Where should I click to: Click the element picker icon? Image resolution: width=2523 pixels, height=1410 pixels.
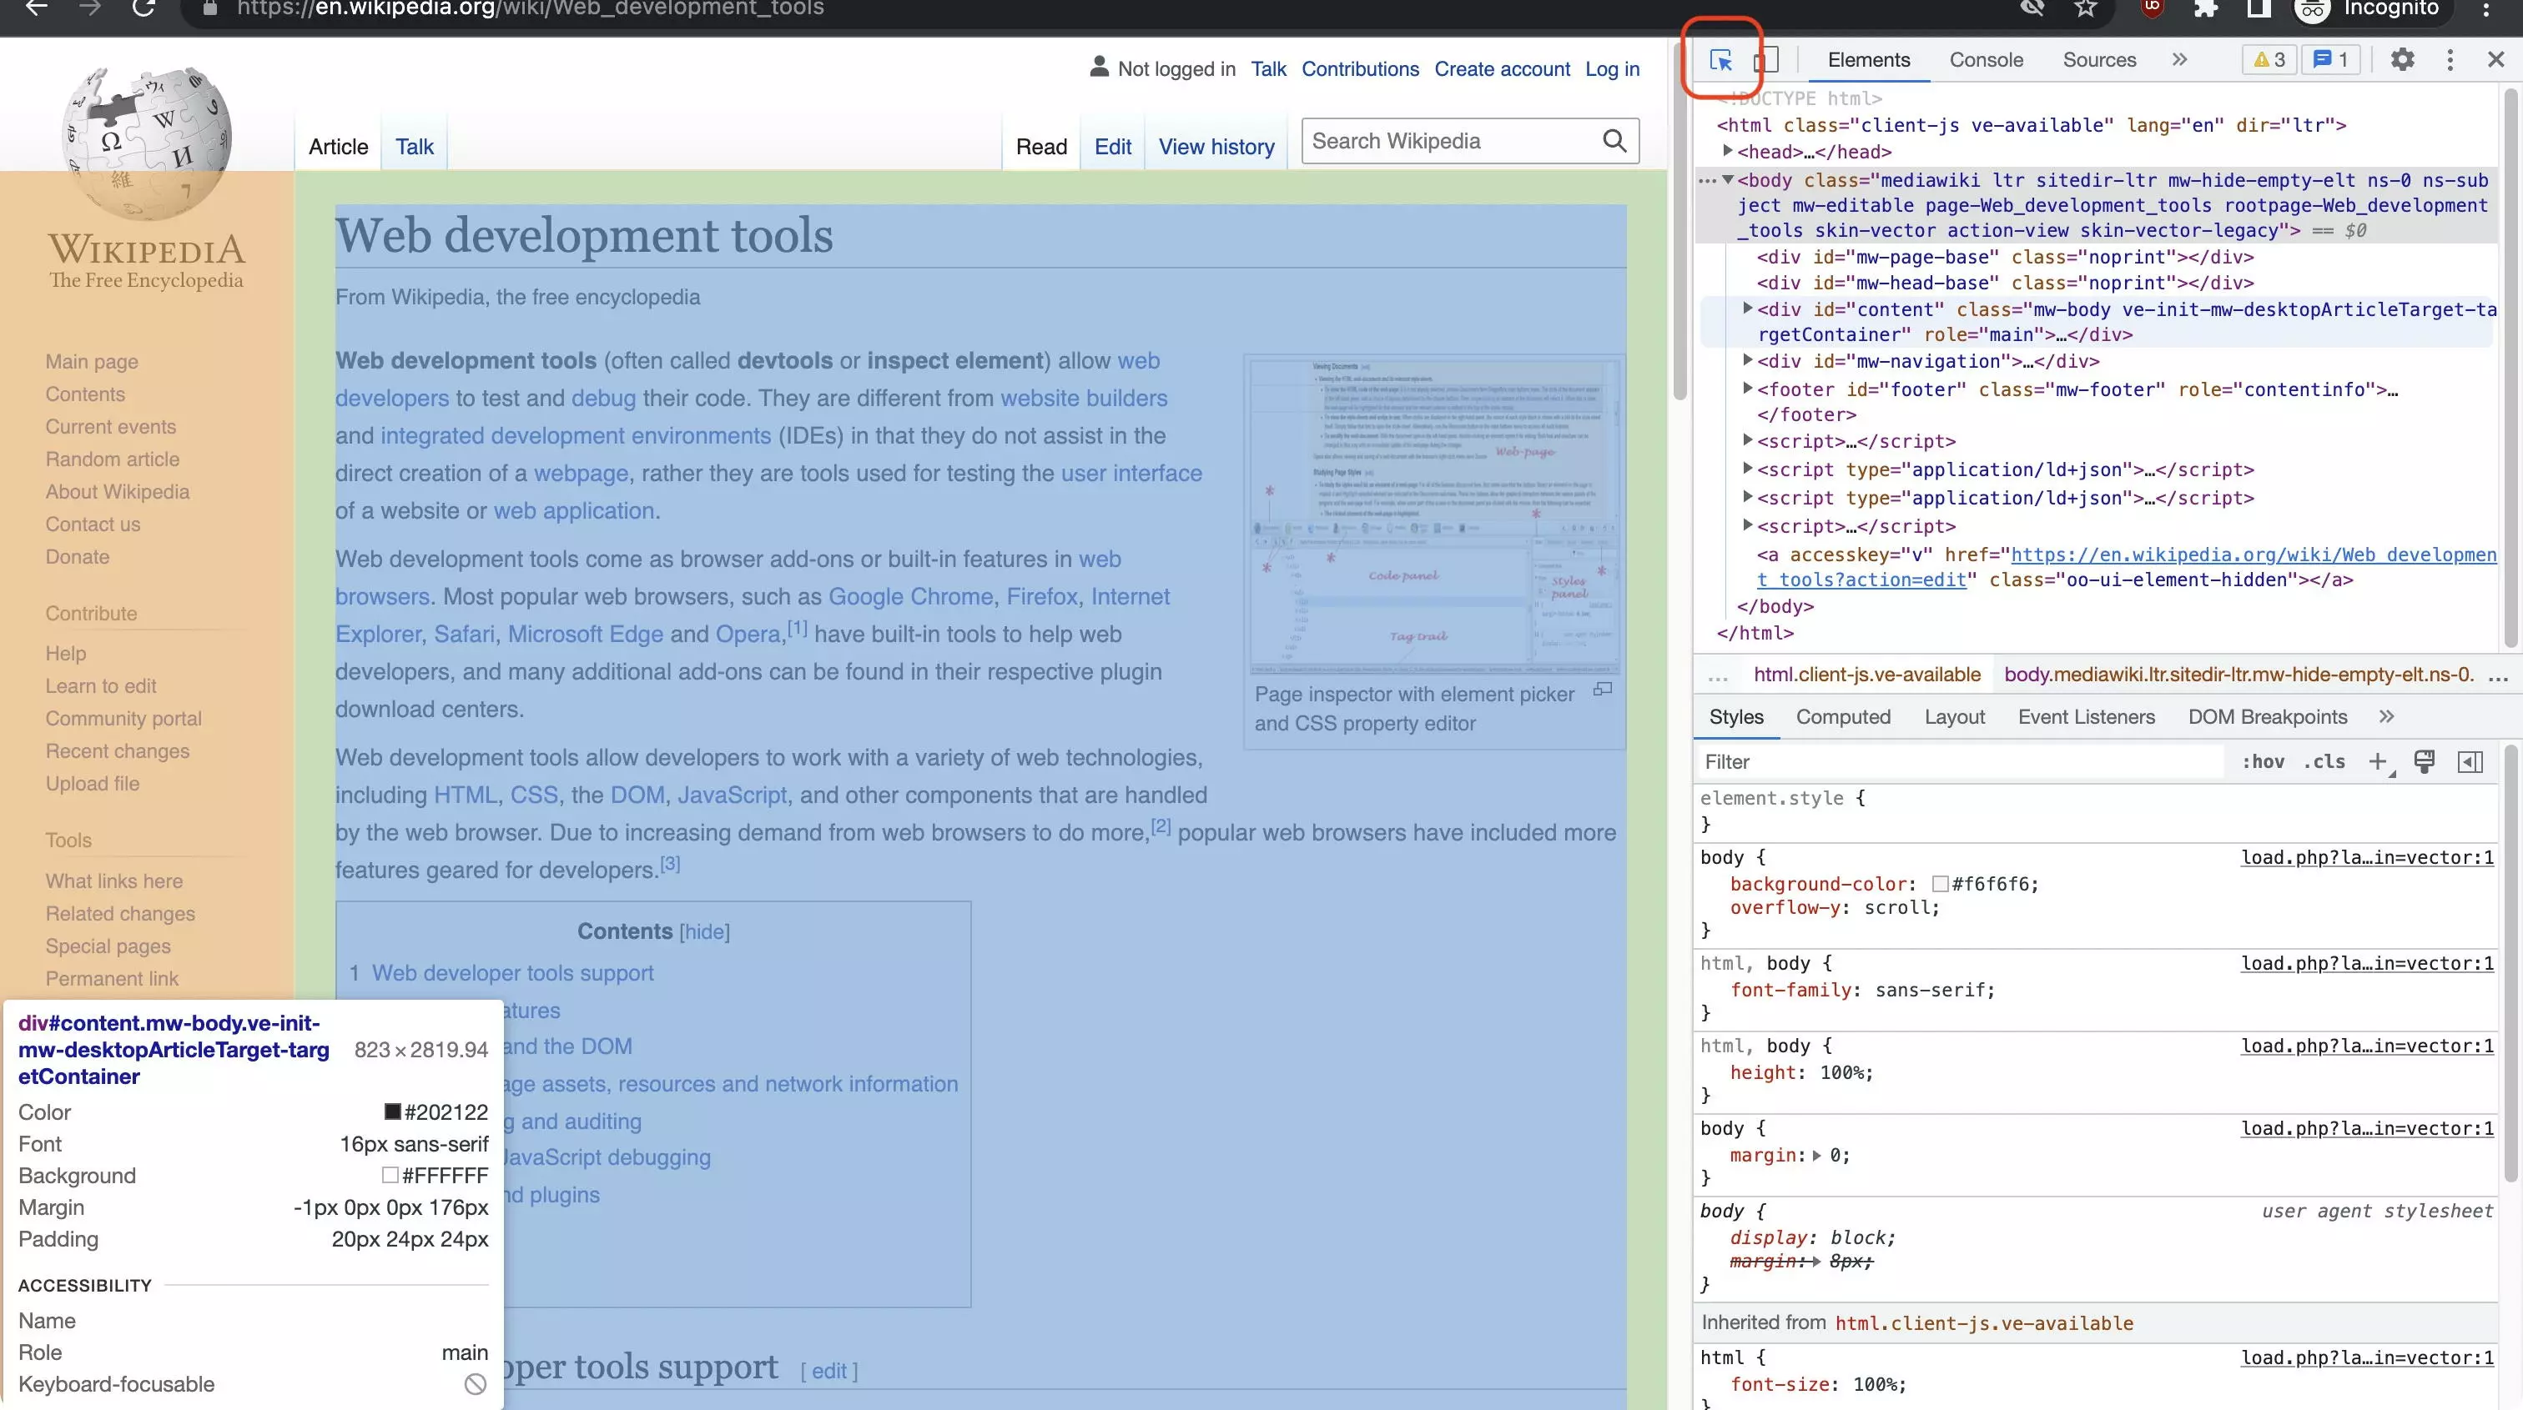coord(1720,58)
